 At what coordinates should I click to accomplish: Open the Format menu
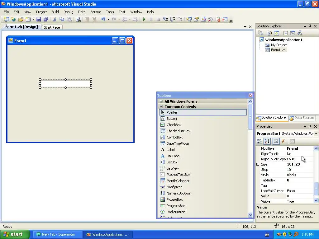[96, 12]
